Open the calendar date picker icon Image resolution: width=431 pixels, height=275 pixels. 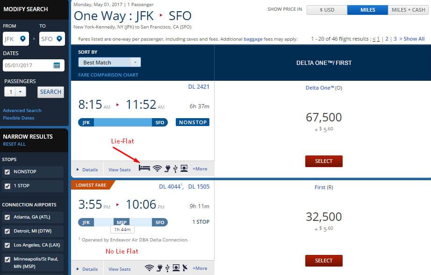pos(57,65)
